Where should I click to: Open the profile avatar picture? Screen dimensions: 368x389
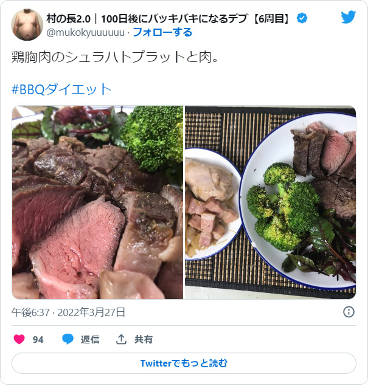27,24
